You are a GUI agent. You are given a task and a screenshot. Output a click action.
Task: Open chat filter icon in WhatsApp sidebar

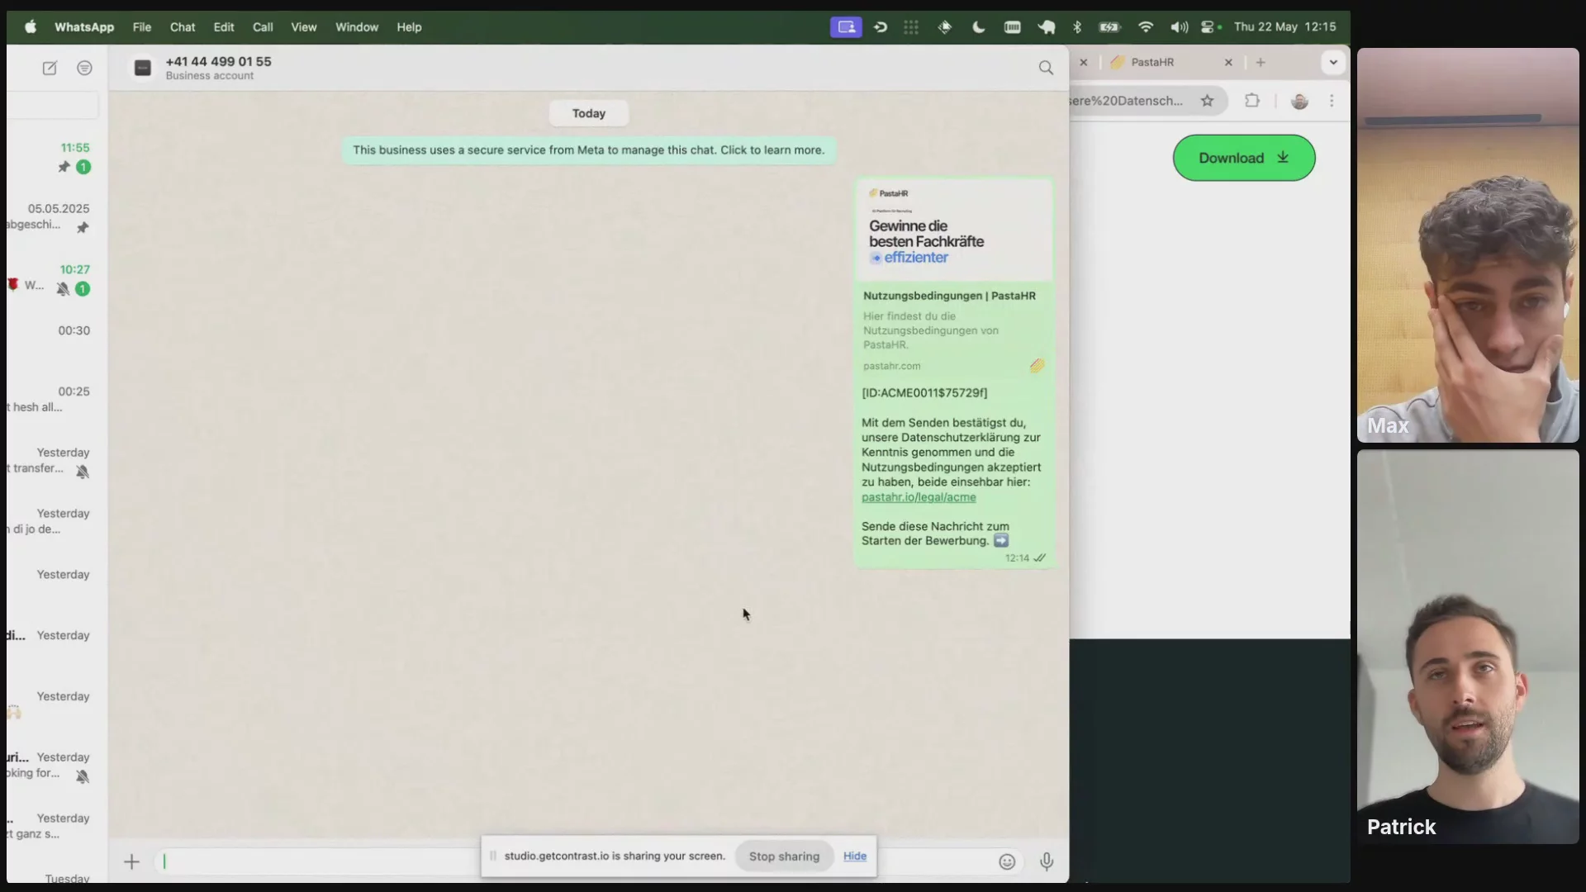84,68
